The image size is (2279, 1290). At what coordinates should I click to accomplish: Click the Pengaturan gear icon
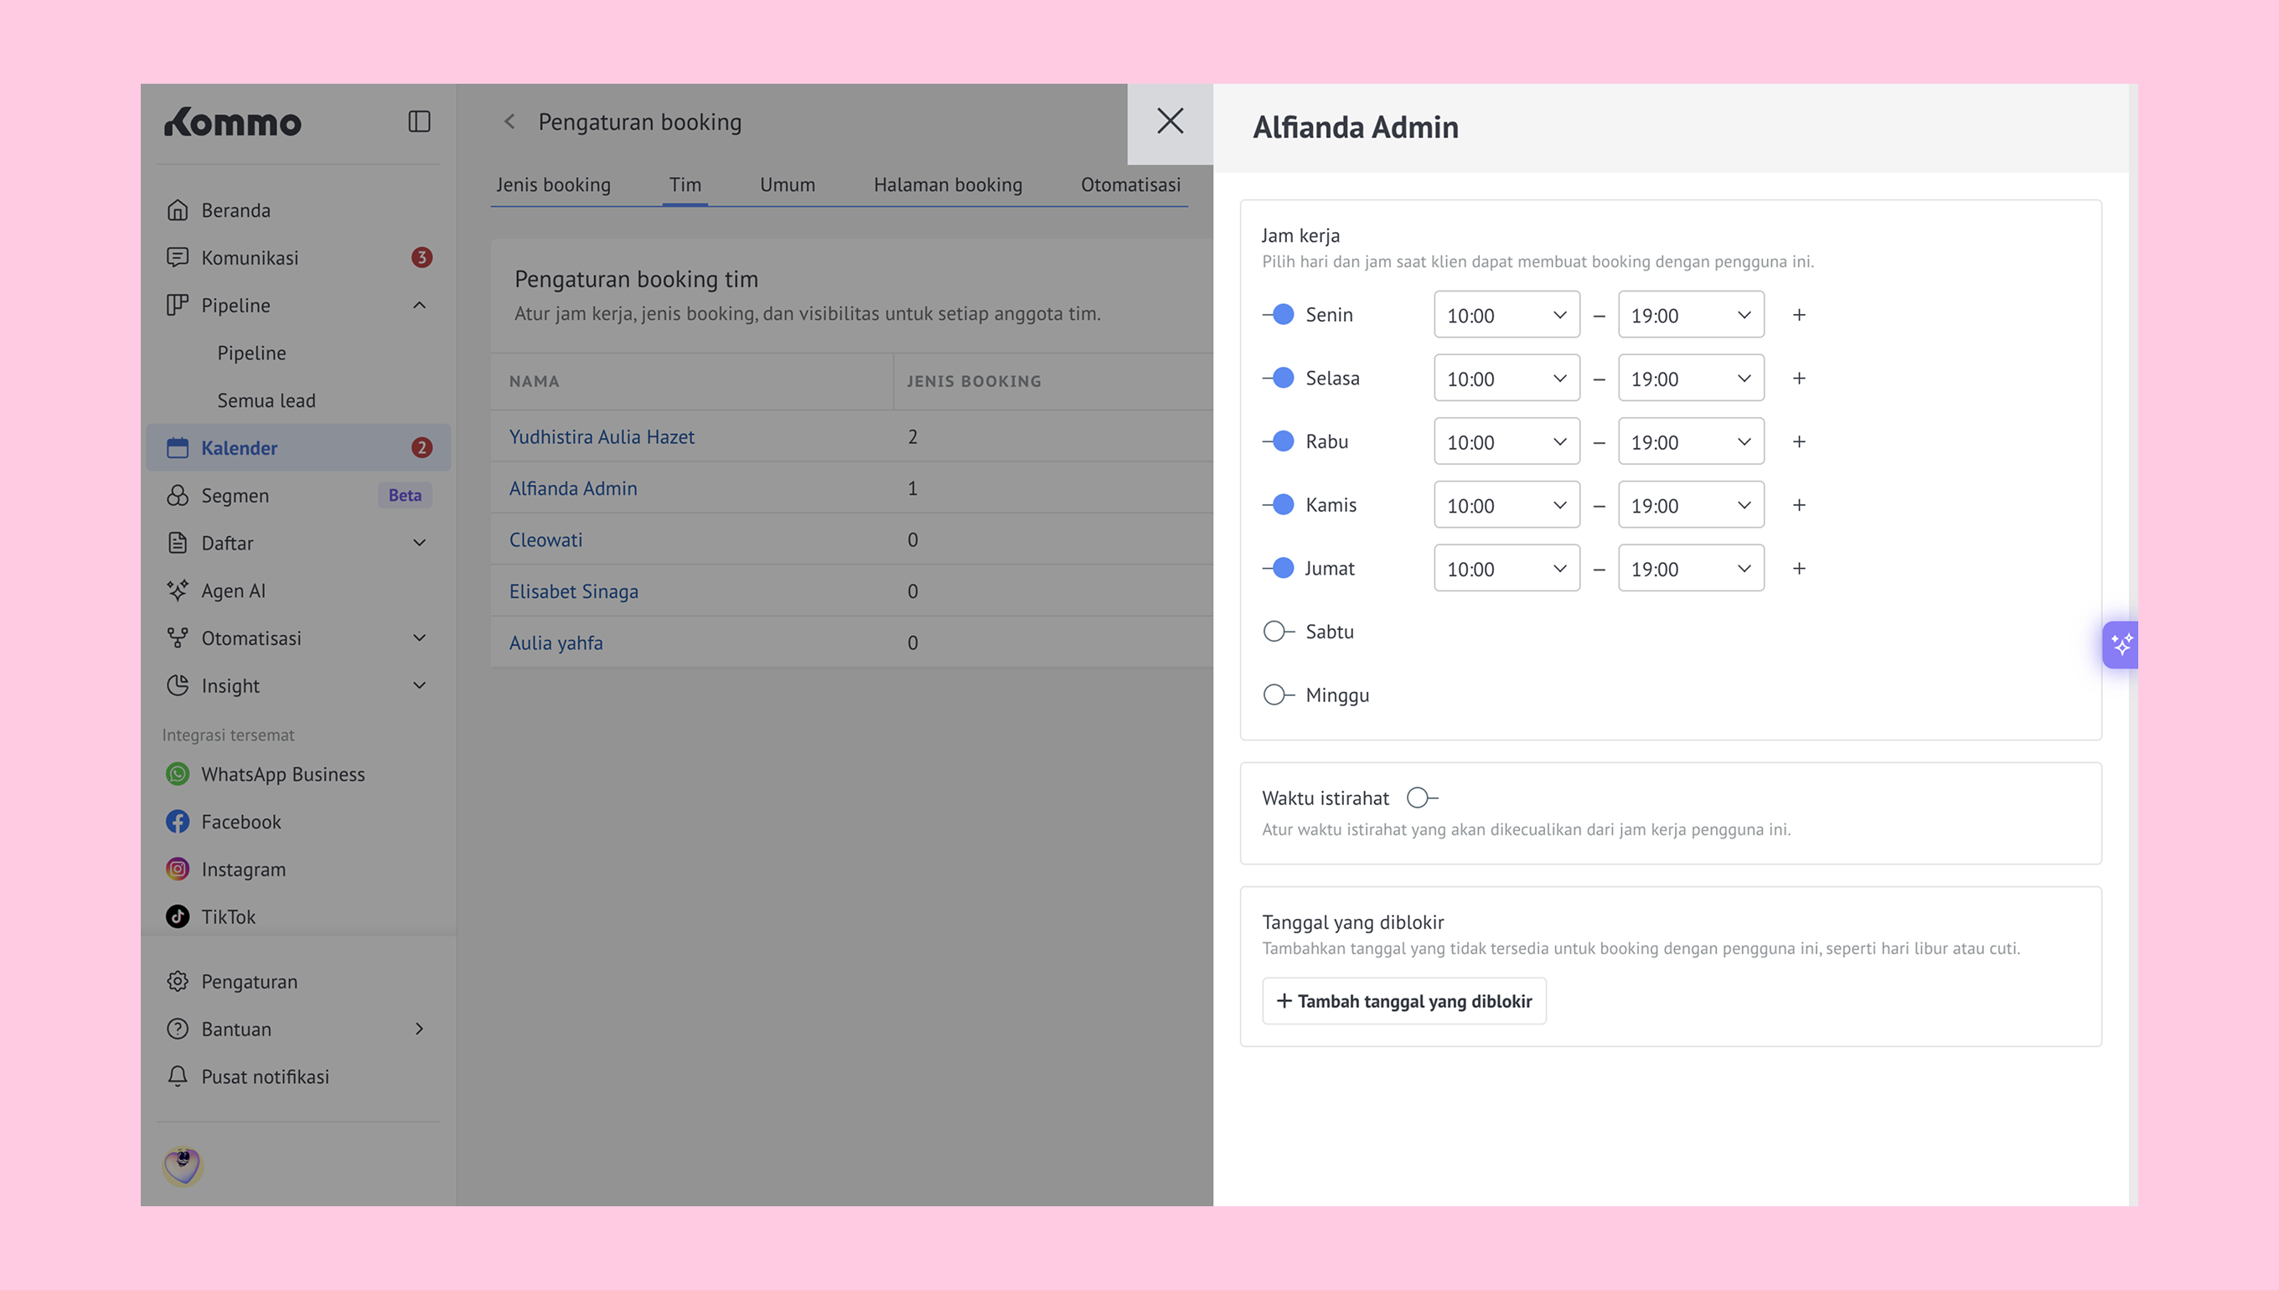pos(178,982)
